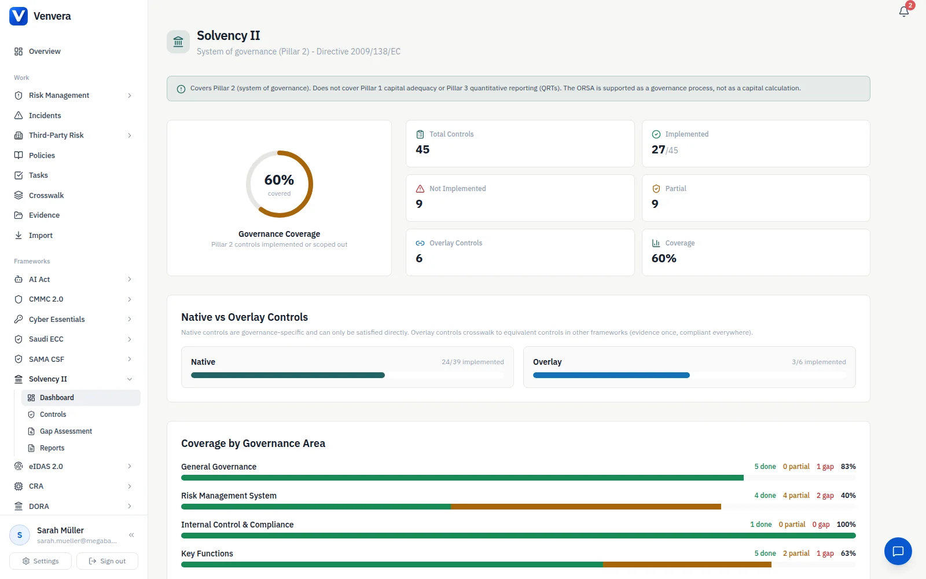Click the Venvera logo icon

click(x=19, y=16)
